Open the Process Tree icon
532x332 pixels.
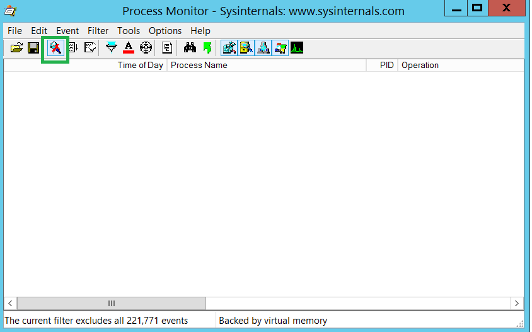click(x=167, y=48)
